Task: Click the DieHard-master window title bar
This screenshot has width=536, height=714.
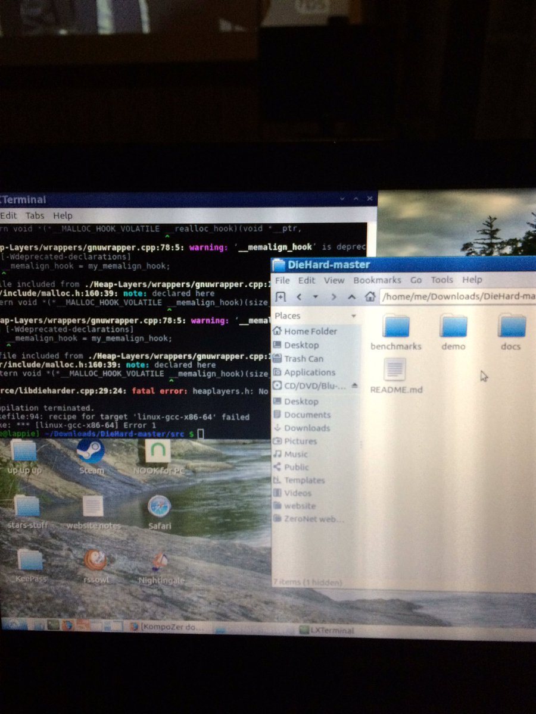Action: 403,265
